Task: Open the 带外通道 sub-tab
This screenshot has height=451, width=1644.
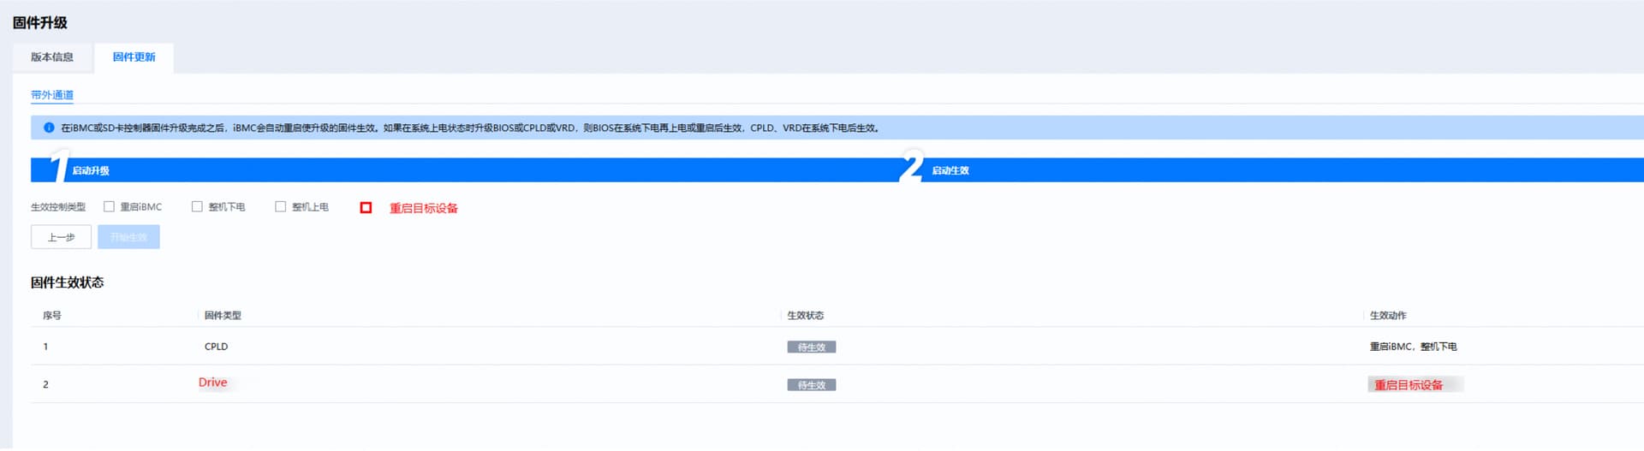Action: click(x=52, y=95)
